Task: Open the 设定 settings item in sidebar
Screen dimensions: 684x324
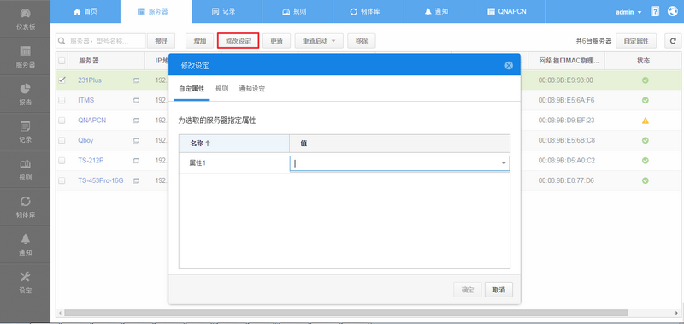Action: click(26, 282)
